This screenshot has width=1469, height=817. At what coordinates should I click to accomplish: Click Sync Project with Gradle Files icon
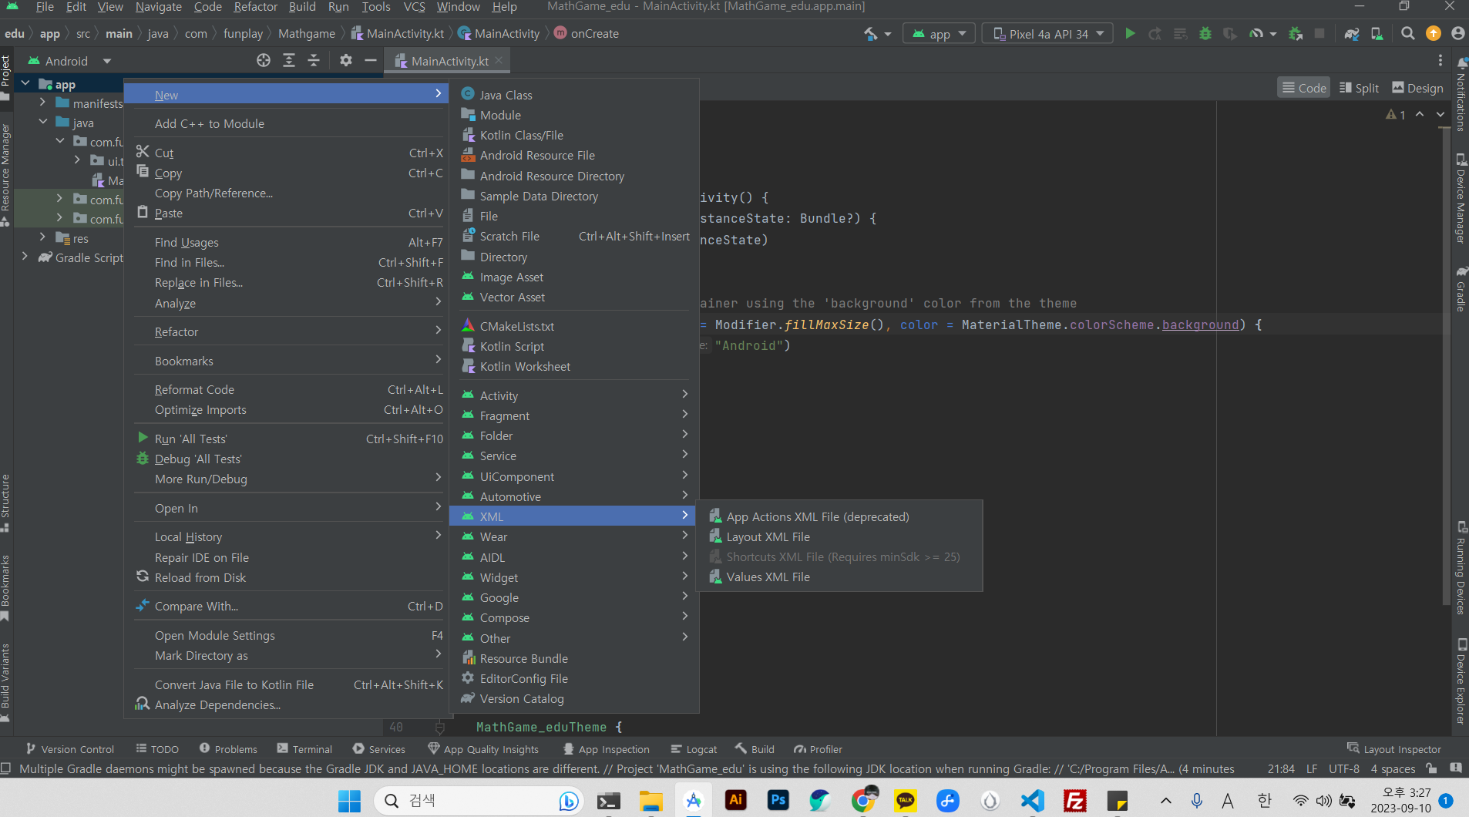point(1352,33)
